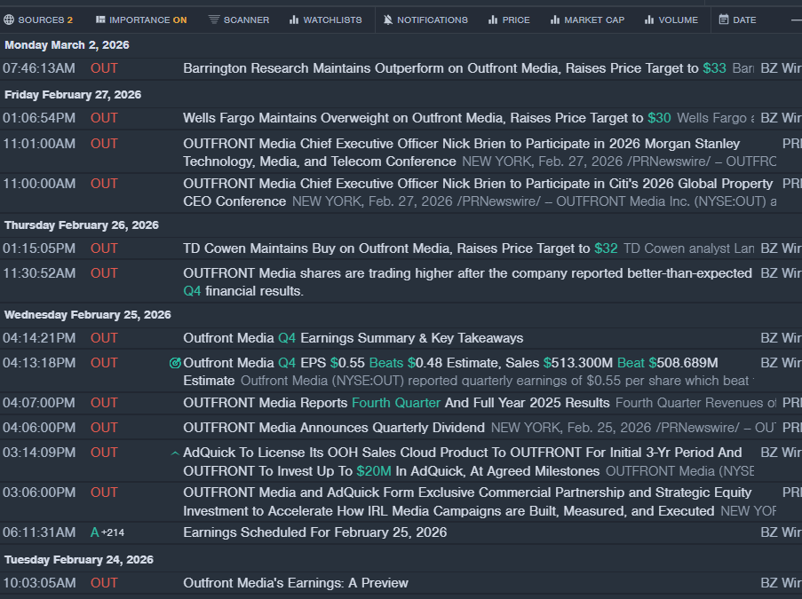The width and height of the screenshot is (802, 599).
Task: Open the Scanner filter menu
Action: [239, 20]
